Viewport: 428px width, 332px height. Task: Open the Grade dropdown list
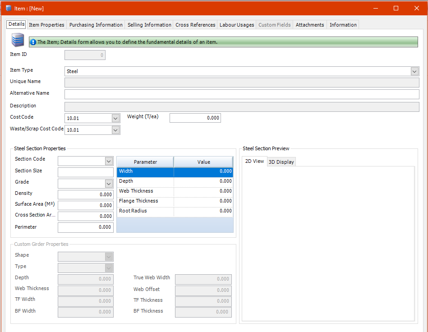(x=109, y=184)
